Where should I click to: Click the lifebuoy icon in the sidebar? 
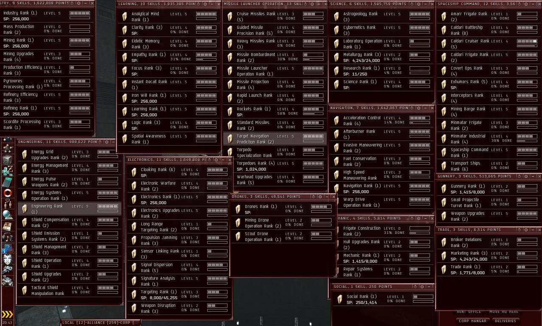pos(7,192)
